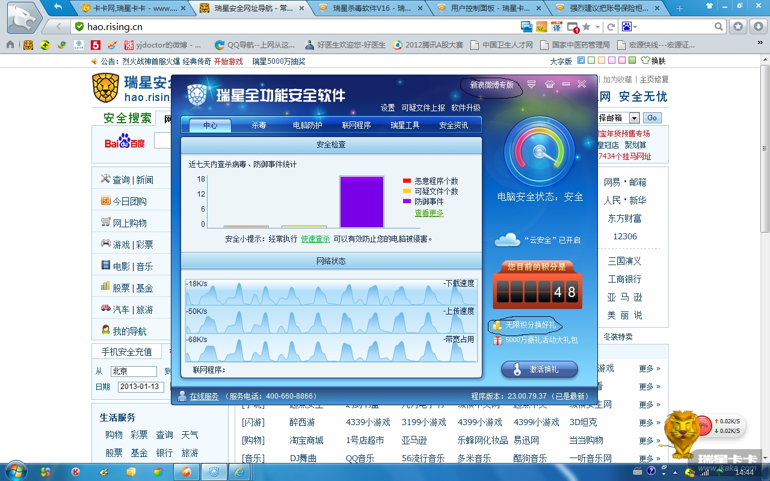Click the Rising shield icon in the taskbar
Viewport: 770px width, 481px height.
coord(214,472)
